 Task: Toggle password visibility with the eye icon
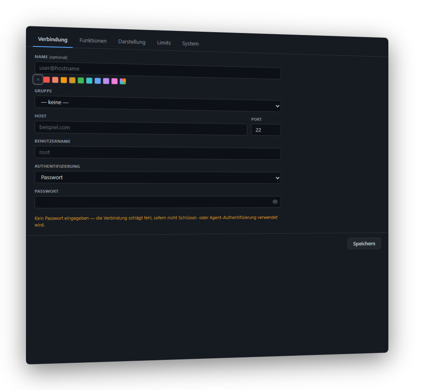pyautogui.click(x=275, y=202)
